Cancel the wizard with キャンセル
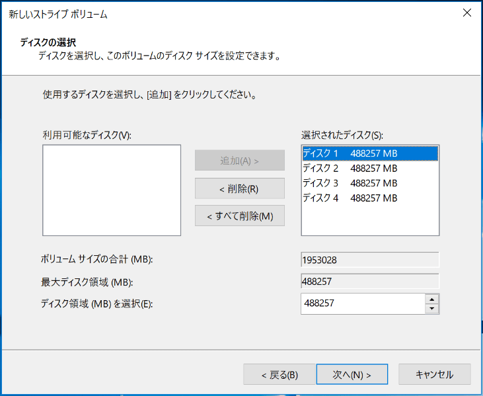This screenshot has height=396, width=483. coord(434,374)
